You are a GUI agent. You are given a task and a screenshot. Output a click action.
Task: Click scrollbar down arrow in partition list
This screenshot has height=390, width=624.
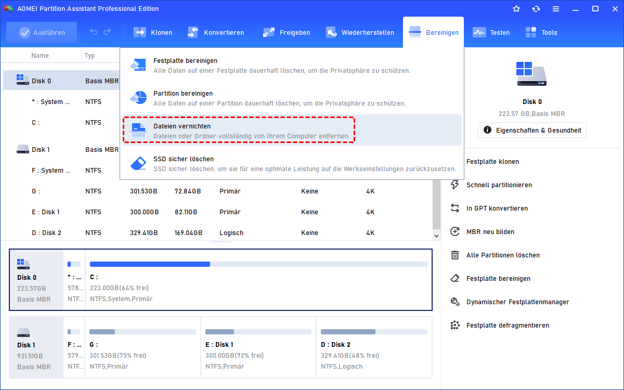(x=437, y=236)
